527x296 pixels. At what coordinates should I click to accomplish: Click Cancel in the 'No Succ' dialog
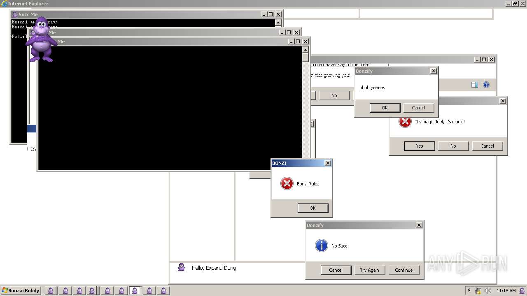(x=336, y=270)
